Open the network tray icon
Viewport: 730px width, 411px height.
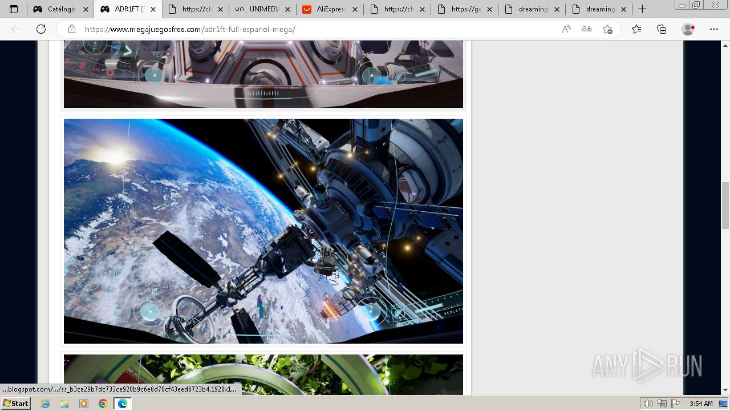coord(662,404)
